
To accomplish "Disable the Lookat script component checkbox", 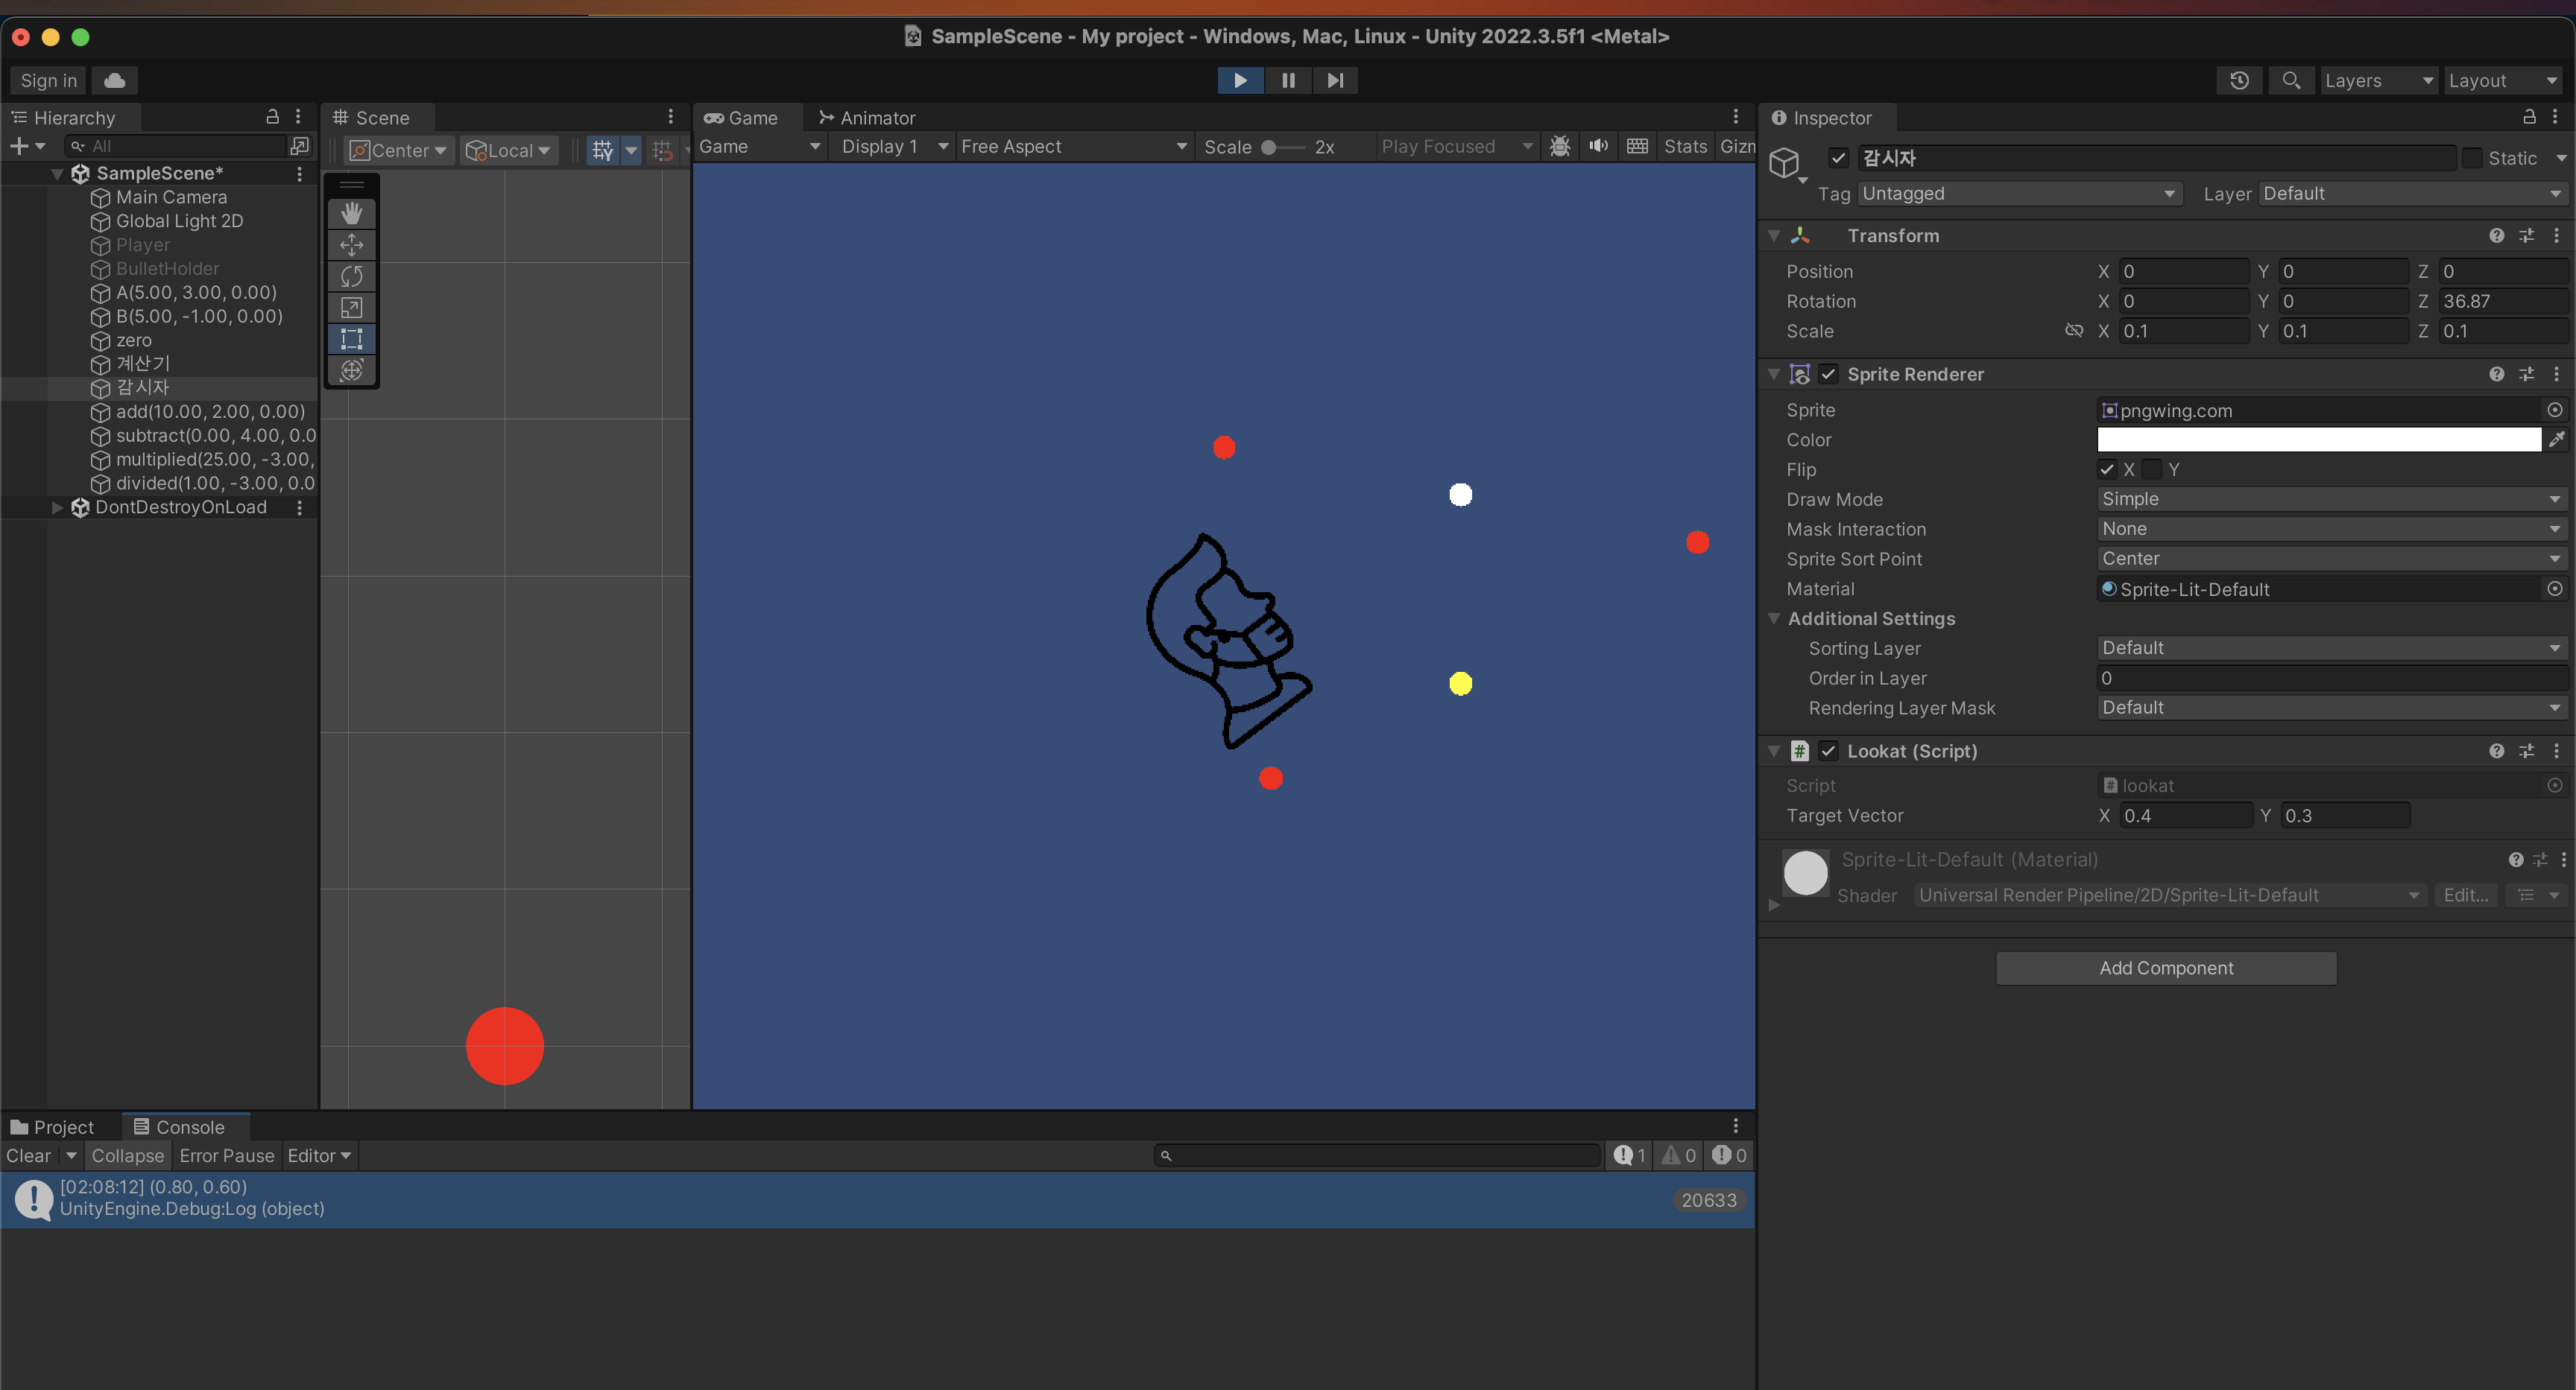I will point(1828,750).
